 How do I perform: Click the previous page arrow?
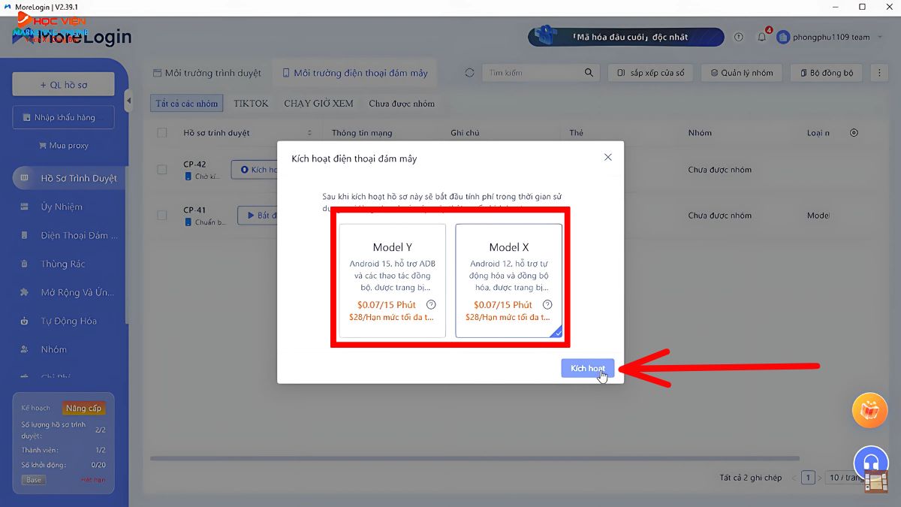792,477
